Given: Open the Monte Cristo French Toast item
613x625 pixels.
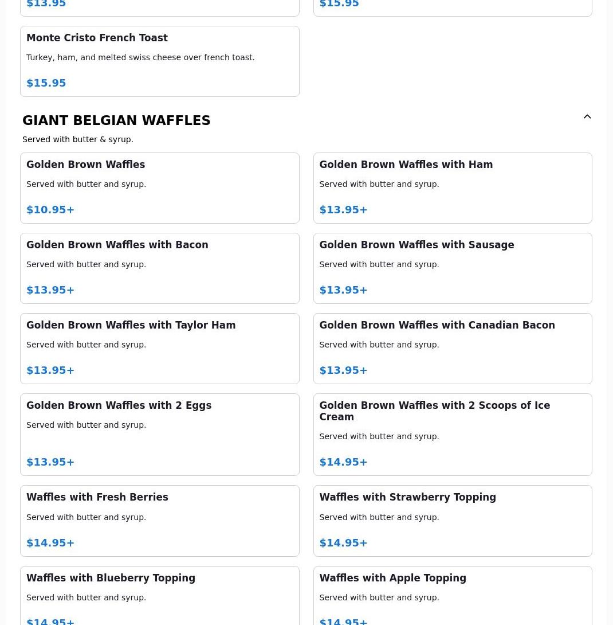Looking at the screenshot, I should tap(160, 61).
